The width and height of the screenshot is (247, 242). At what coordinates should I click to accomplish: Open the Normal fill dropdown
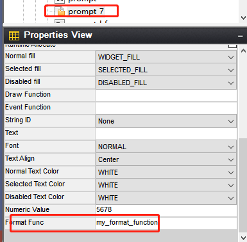166,57
